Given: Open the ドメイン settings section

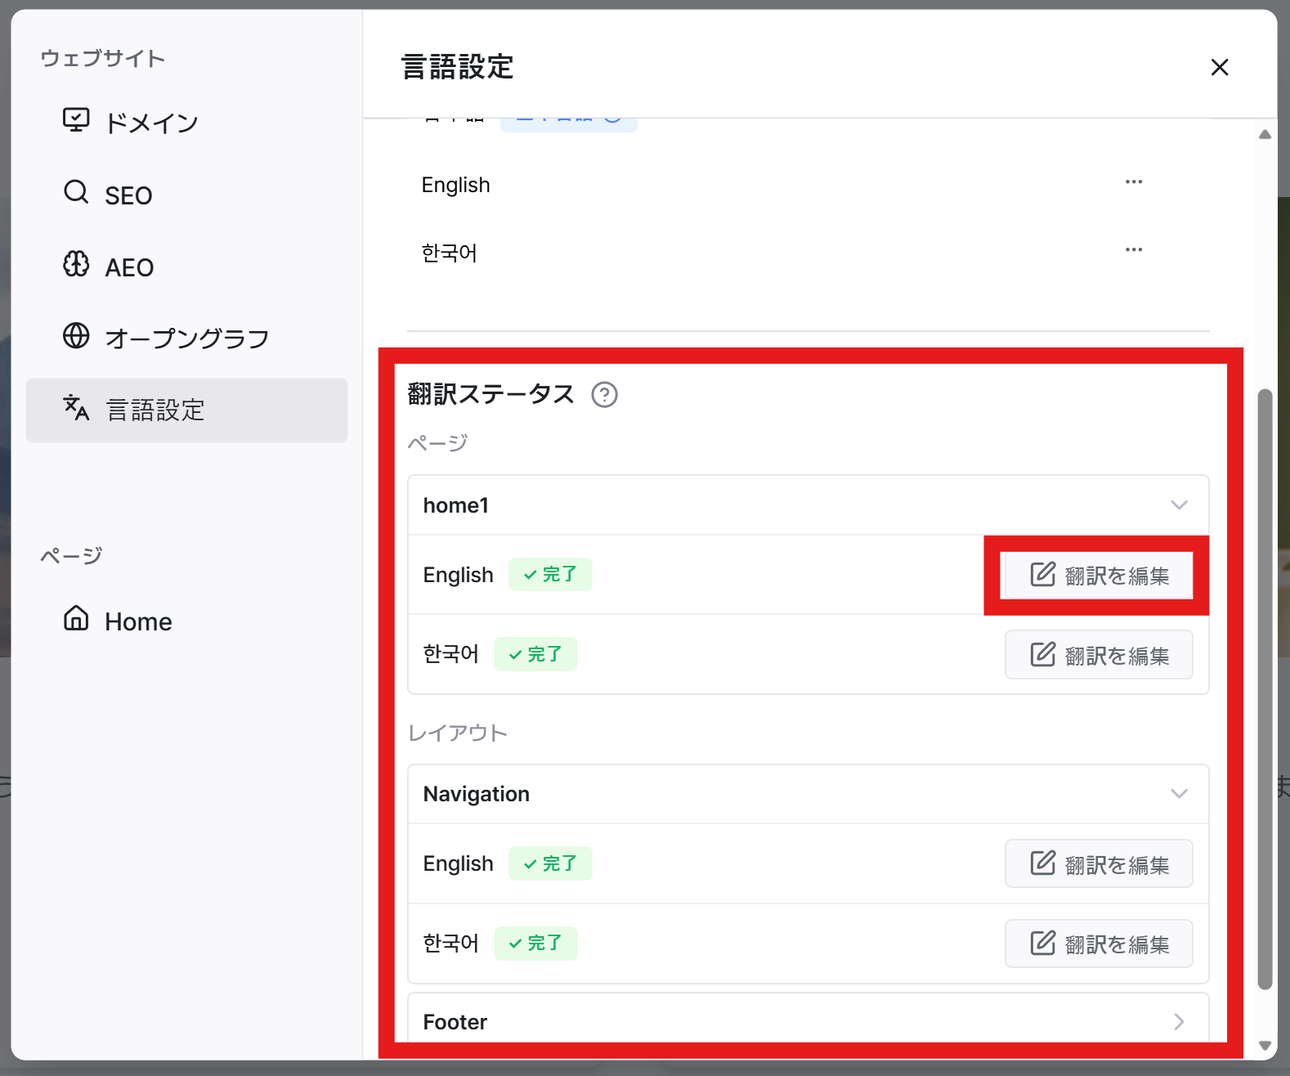Looking at the screenshot, I should click(186, 123).
